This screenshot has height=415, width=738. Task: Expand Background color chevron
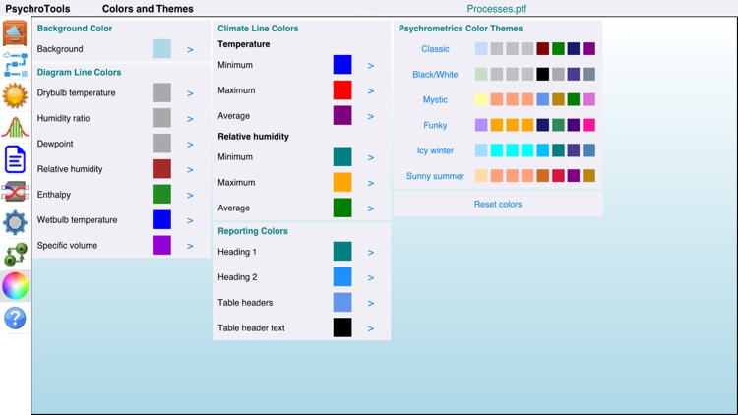coord(190,49)
